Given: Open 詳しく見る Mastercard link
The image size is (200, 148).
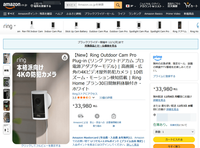Looking at the screenshot, I should pyautogui.click(x=132, y=145).
